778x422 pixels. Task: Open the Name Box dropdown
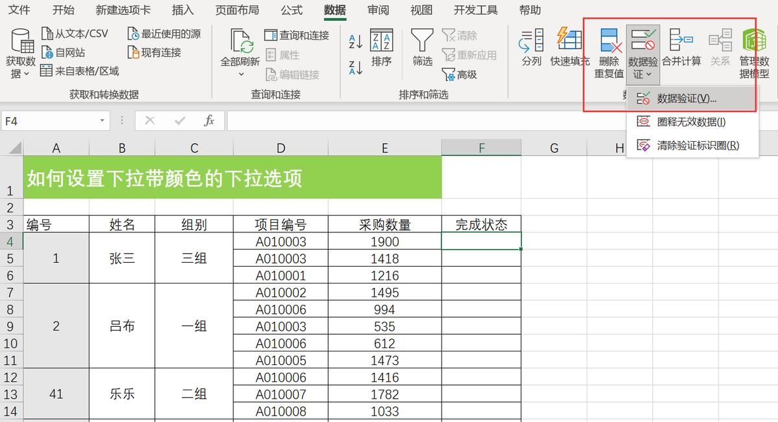102,120
